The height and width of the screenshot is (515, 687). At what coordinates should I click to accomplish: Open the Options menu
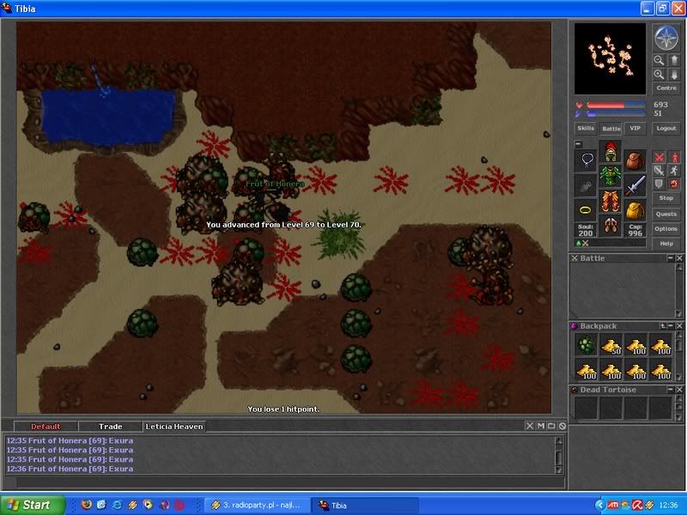tap(666, 228)
